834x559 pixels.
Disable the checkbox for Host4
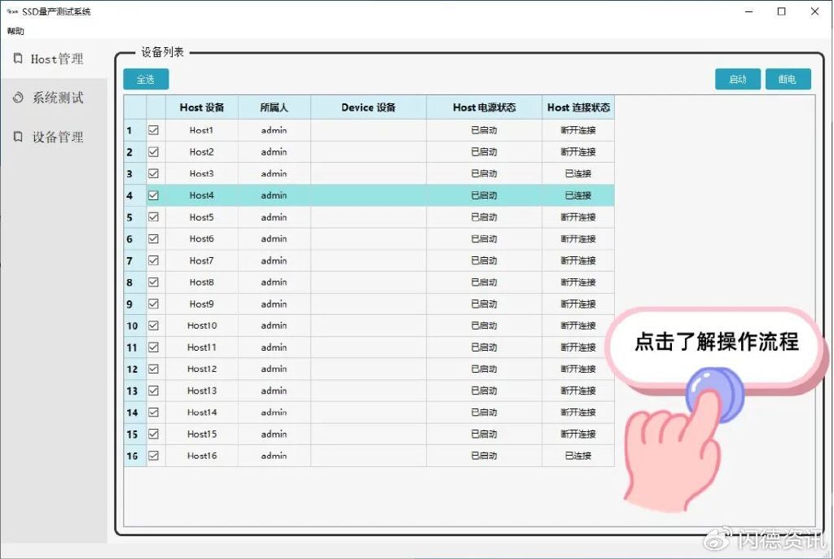pos(153,195)
